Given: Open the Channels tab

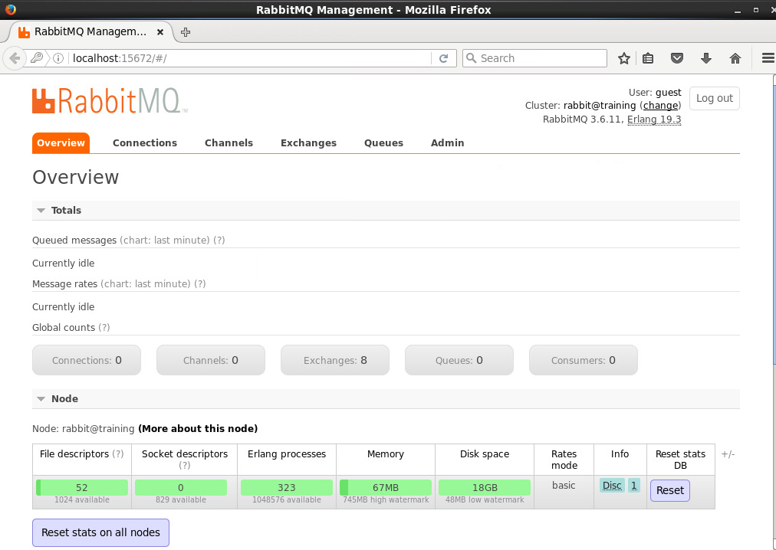Looking at the screenshot, I should tap(229, 143).
